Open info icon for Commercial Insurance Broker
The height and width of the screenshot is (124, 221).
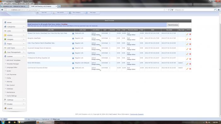73,68
